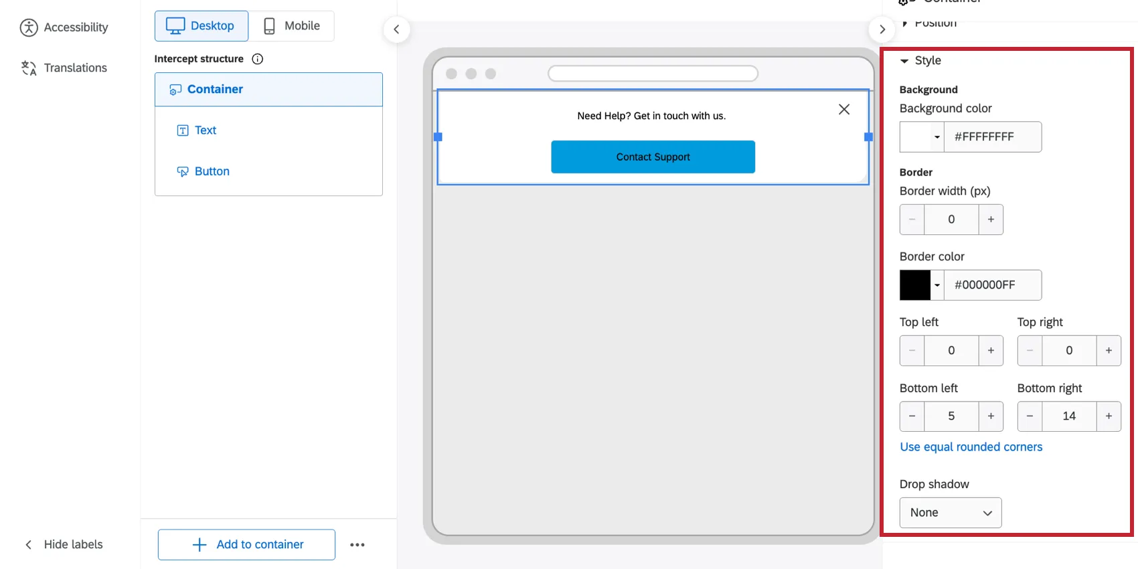Click the Container icon in structure
This screenshot has width=1138, height=569.
tap(175, 90)
